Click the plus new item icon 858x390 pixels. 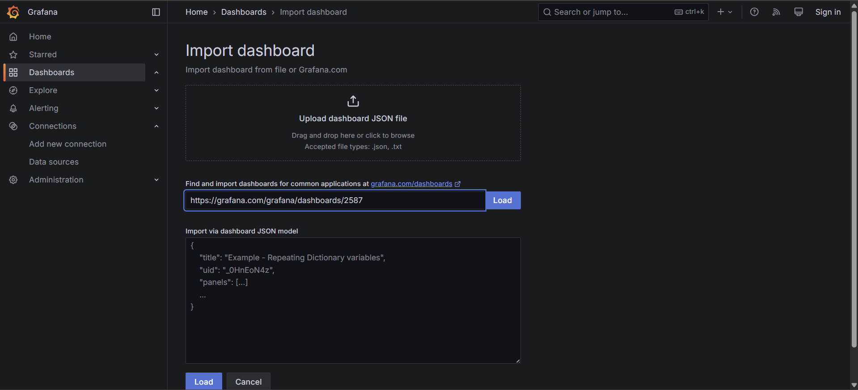pyautogui.click(x=720, y=12)
